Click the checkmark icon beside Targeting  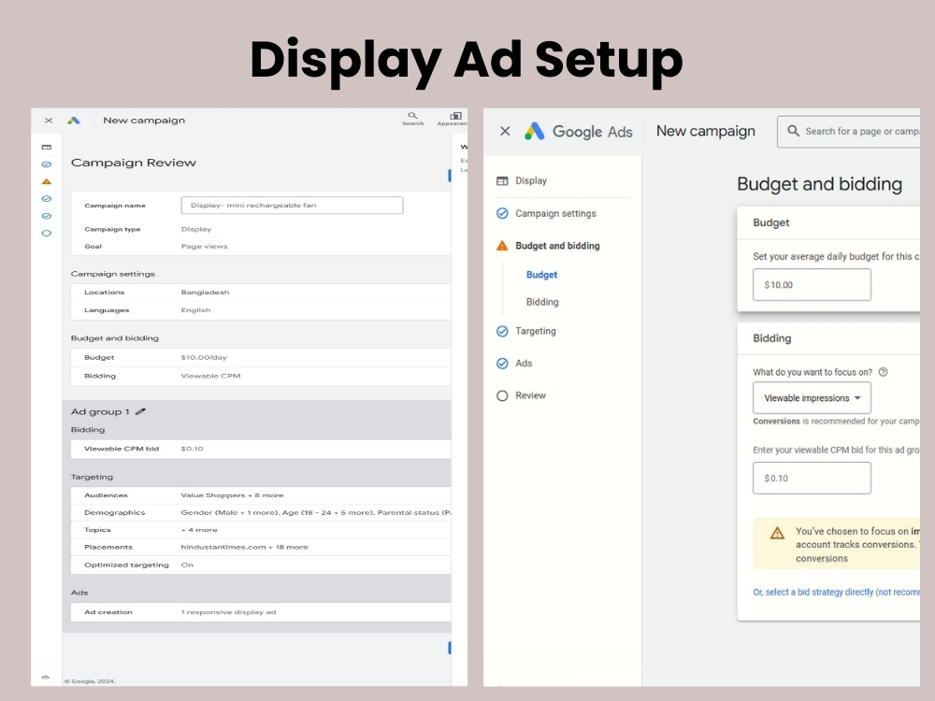(x=502, y=332)
